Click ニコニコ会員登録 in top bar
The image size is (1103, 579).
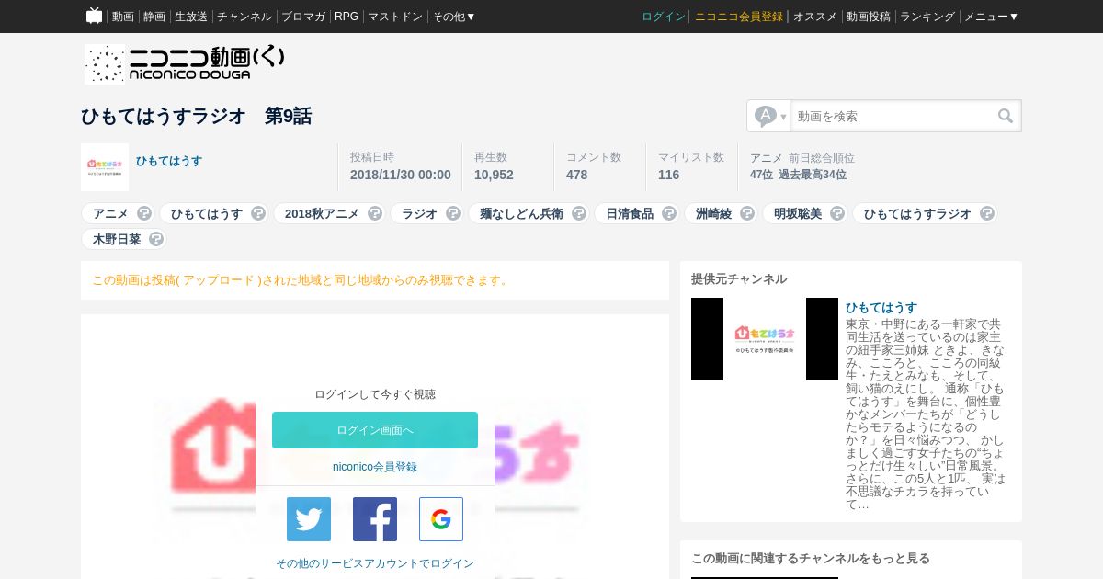(x=739, y=17)
